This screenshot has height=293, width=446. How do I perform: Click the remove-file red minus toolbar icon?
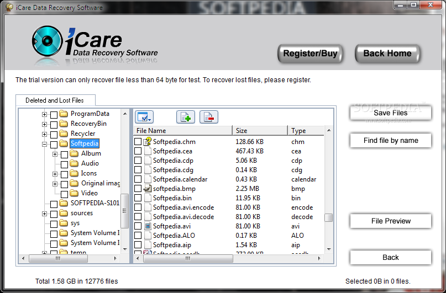pos(209,117)
